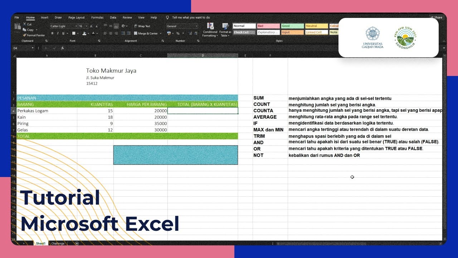Screen dimensions: 458x258
Task: Open the font size dropdown
Action: tap(87, 26)
